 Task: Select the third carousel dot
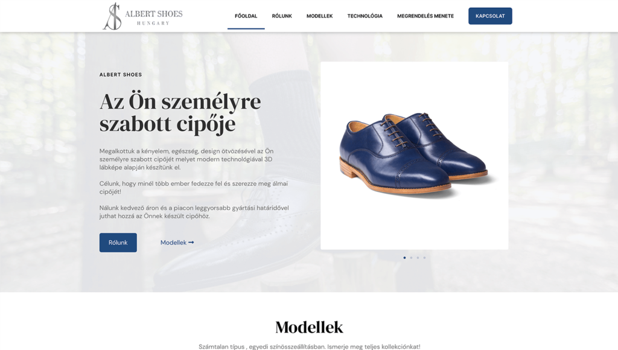click(418, 258)
